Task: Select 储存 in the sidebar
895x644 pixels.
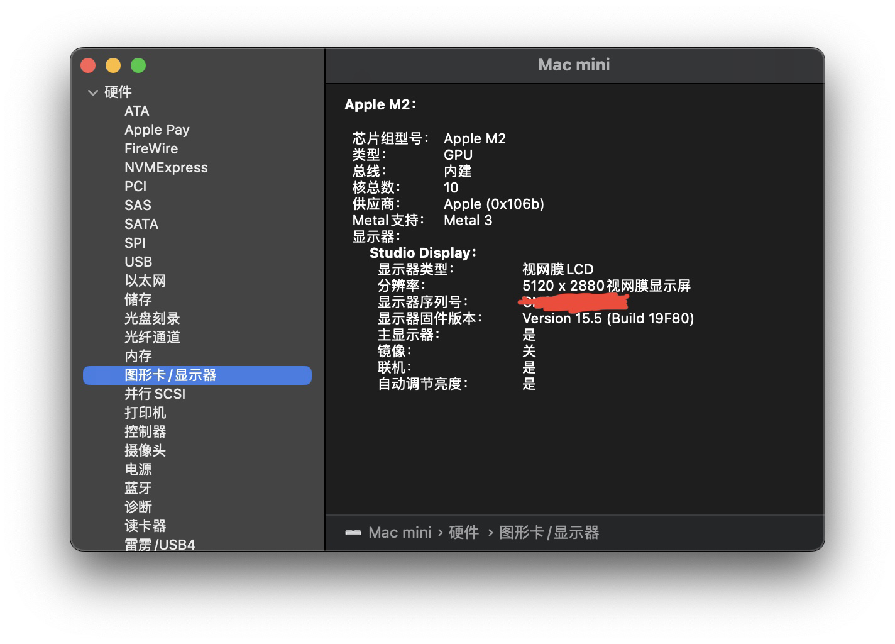Action: tap(138, 299)
